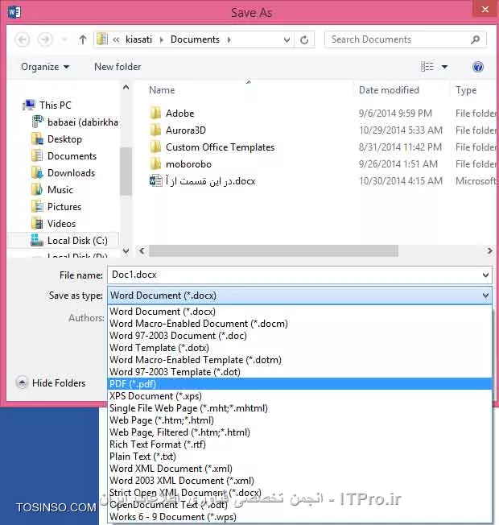Click Documents in address path
This screenshot has width=499, height=525.
pos(195,39)
